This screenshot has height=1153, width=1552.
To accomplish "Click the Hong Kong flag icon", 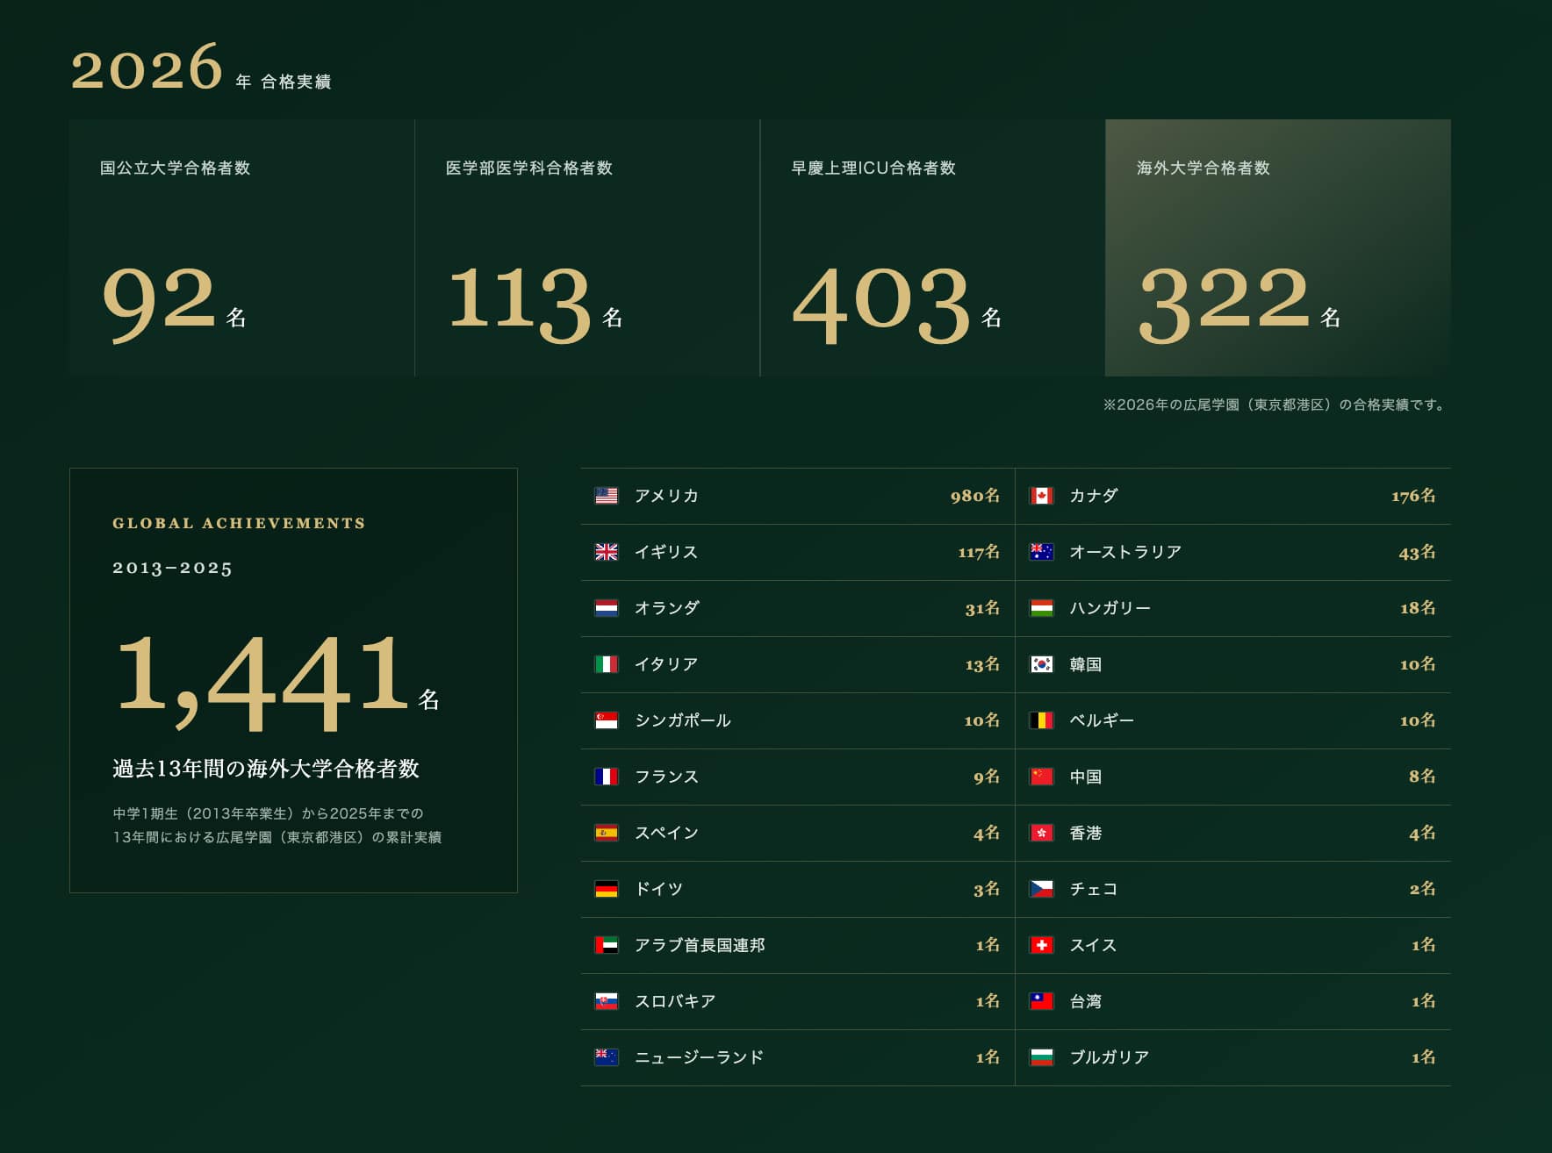I will tap(1041, 833).
